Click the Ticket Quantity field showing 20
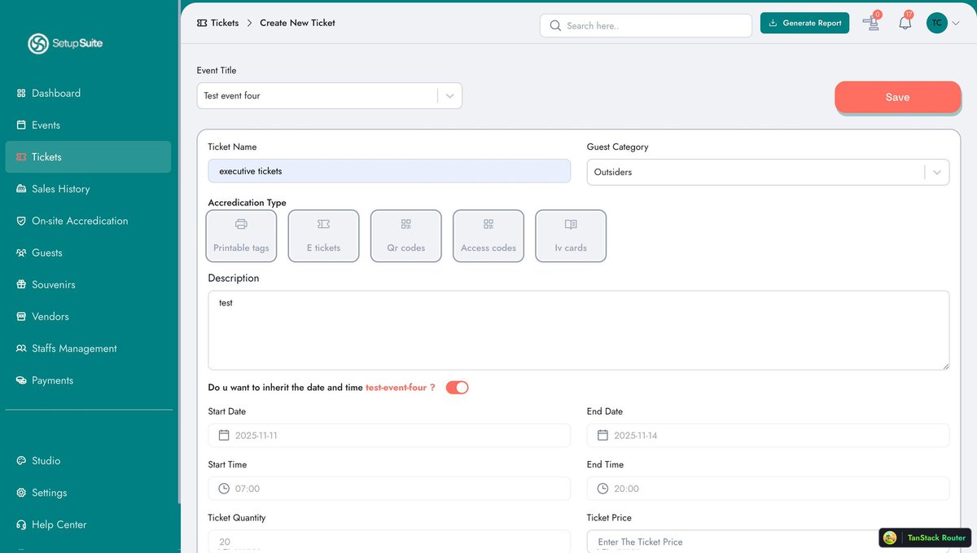 click(389, 542)
